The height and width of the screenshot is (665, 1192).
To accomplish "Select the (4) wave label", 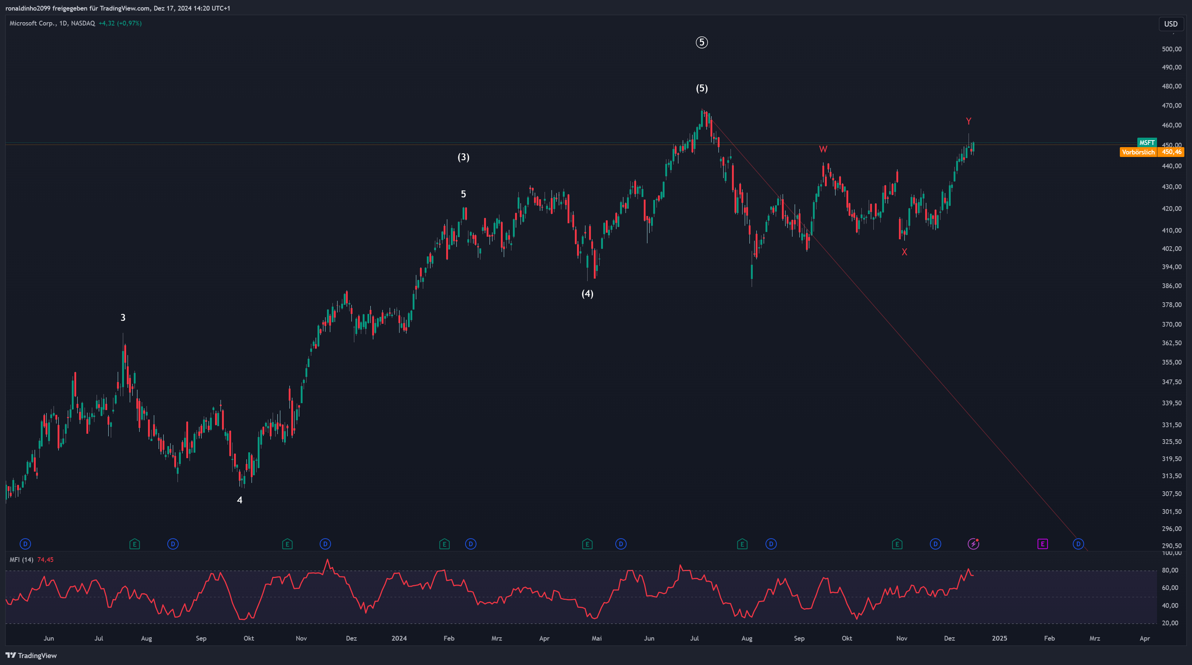I will [587, 294].
